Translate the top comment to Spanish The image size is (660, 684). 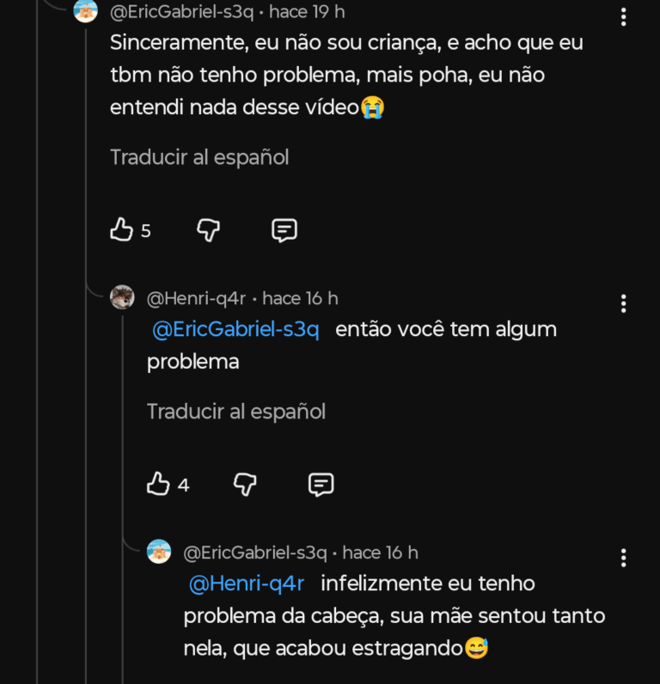pyautogui.click(x=199, y=157)
